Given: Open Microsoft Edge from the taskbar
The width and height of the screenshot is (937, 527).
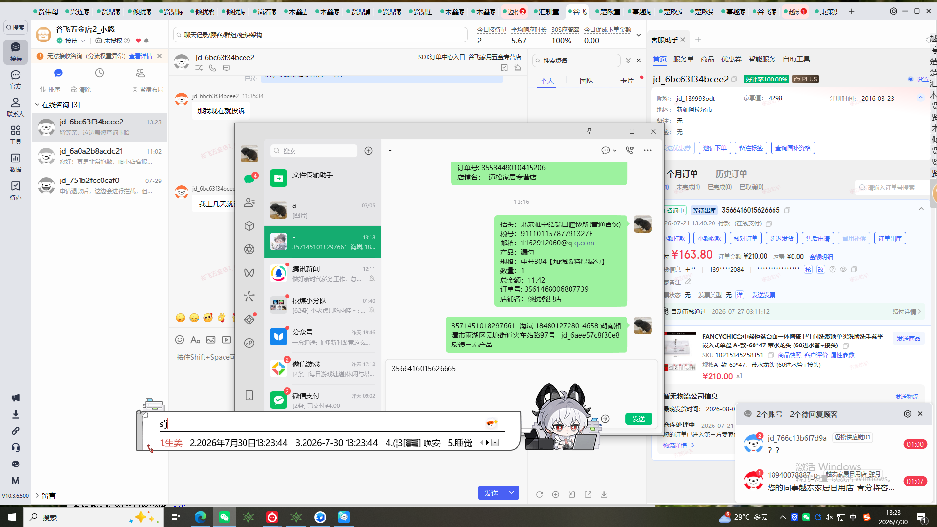Looking at the screenshot, I should tap(201, 517).
